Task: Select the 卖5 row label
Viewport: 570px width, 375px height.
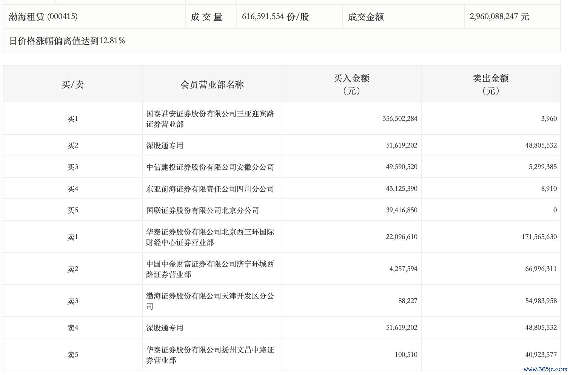Action: coord(73,355)
